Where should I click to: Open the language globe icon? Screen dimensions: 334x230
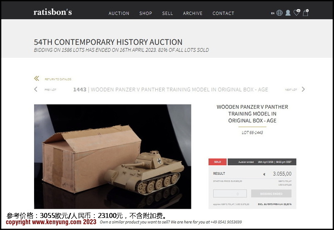[x=279, y=13]
